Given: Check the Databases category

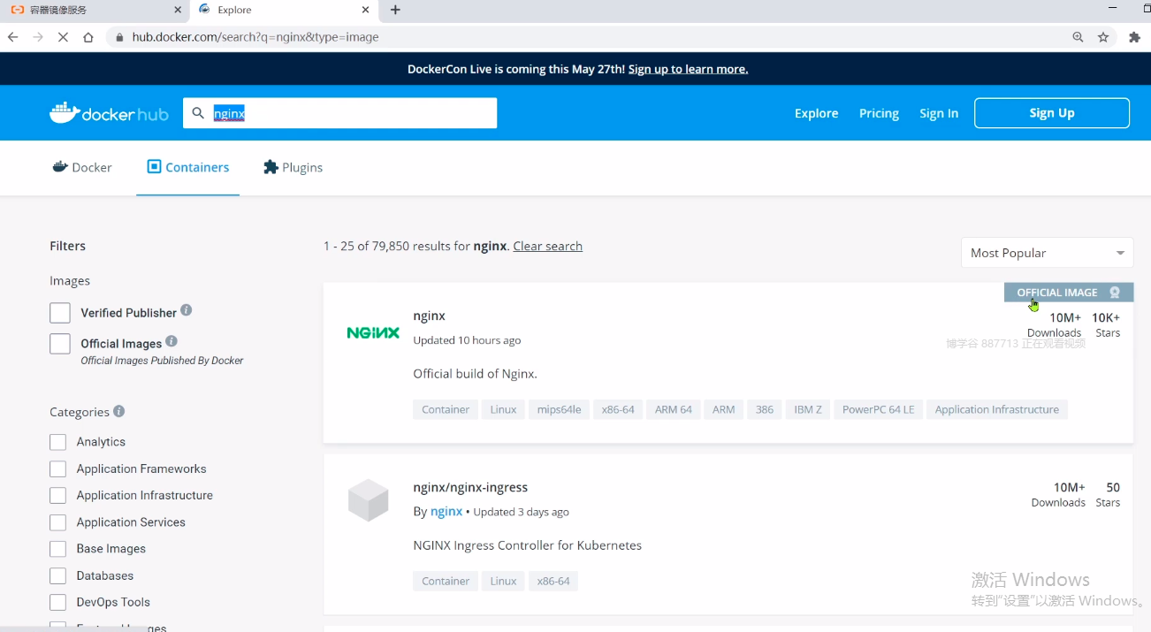Looking at the screenshot, I should (58, 575).
